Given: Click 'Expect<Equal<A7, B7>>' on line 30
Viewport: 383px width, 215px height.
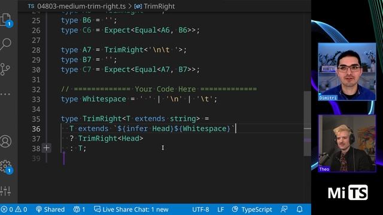Looking at the screenshot, I should point(150,69).
